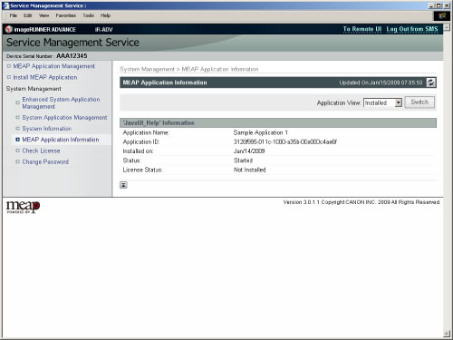Click the meap logo
The height and width of the screenshot is (340, 453).
[23, 207]
